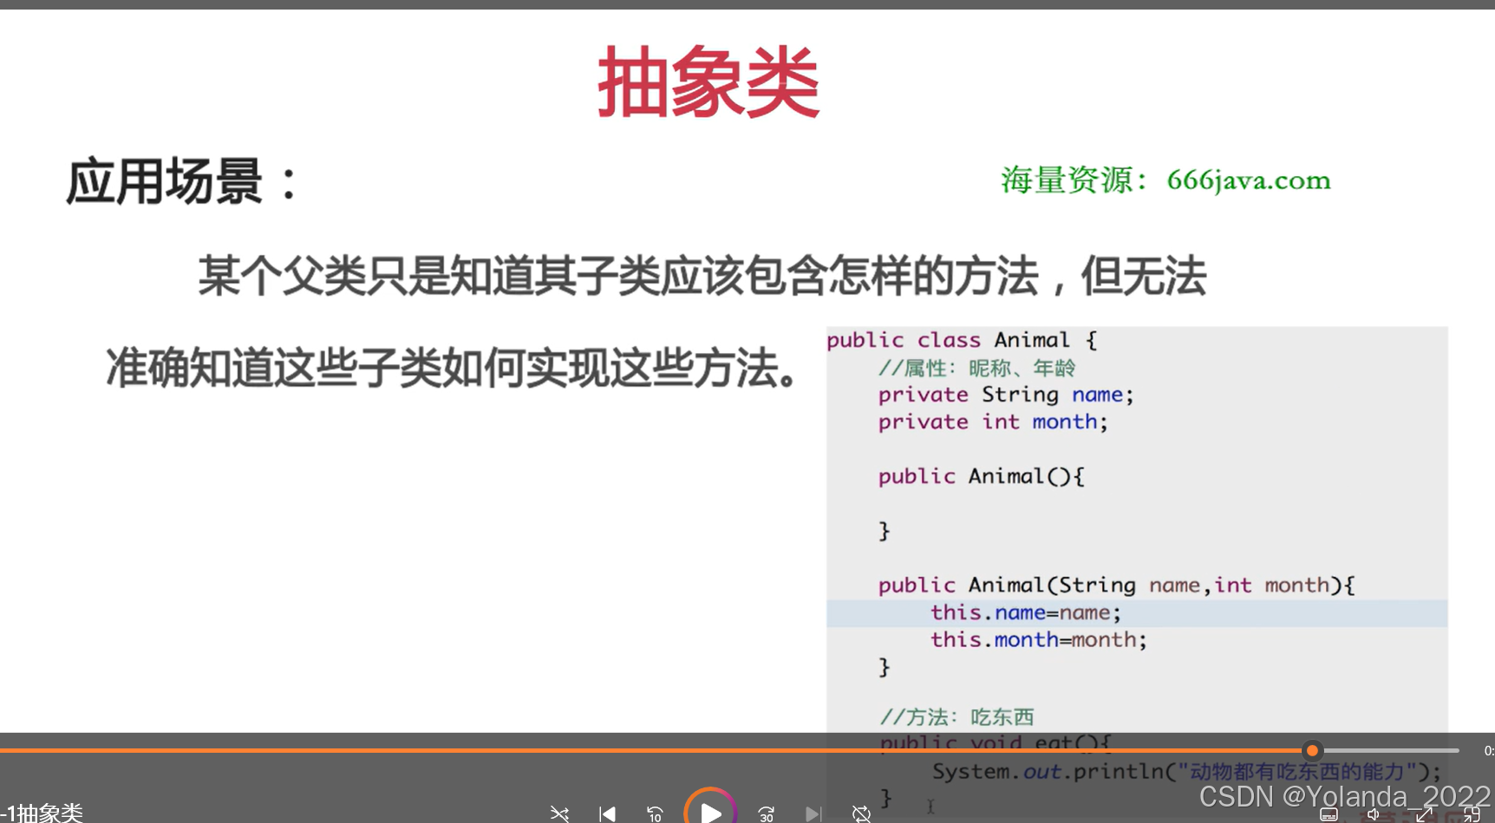Go to the previous track
The width and height of the screenshot is (1495, 823).
point(607,813)
